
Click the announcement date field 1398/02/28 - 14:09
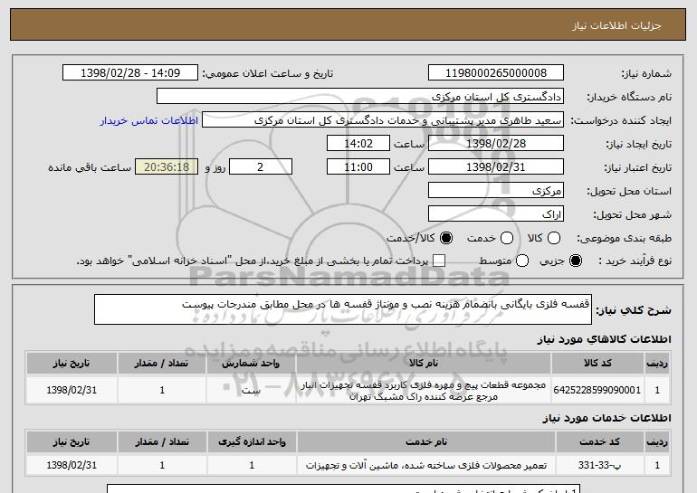(130, 73)
